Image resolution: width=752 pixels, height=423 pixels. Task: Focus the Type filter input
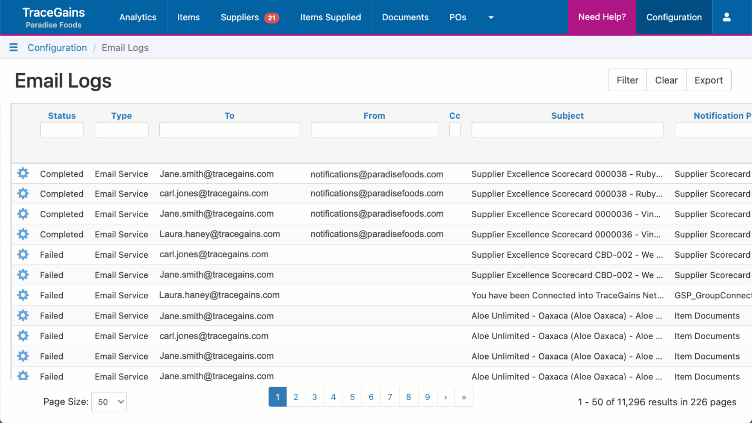pos(121,130)
